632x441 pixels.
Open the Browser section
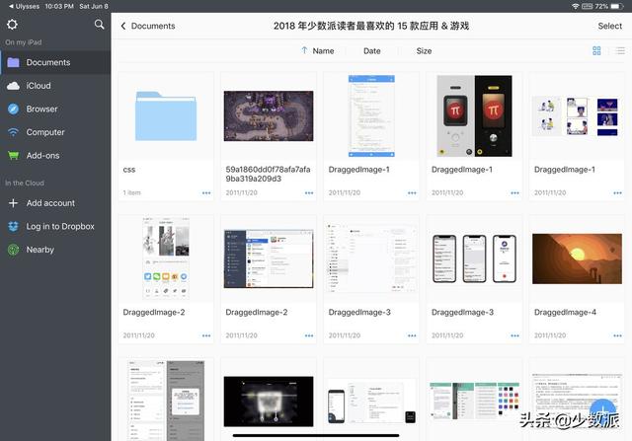click(55, 110)
